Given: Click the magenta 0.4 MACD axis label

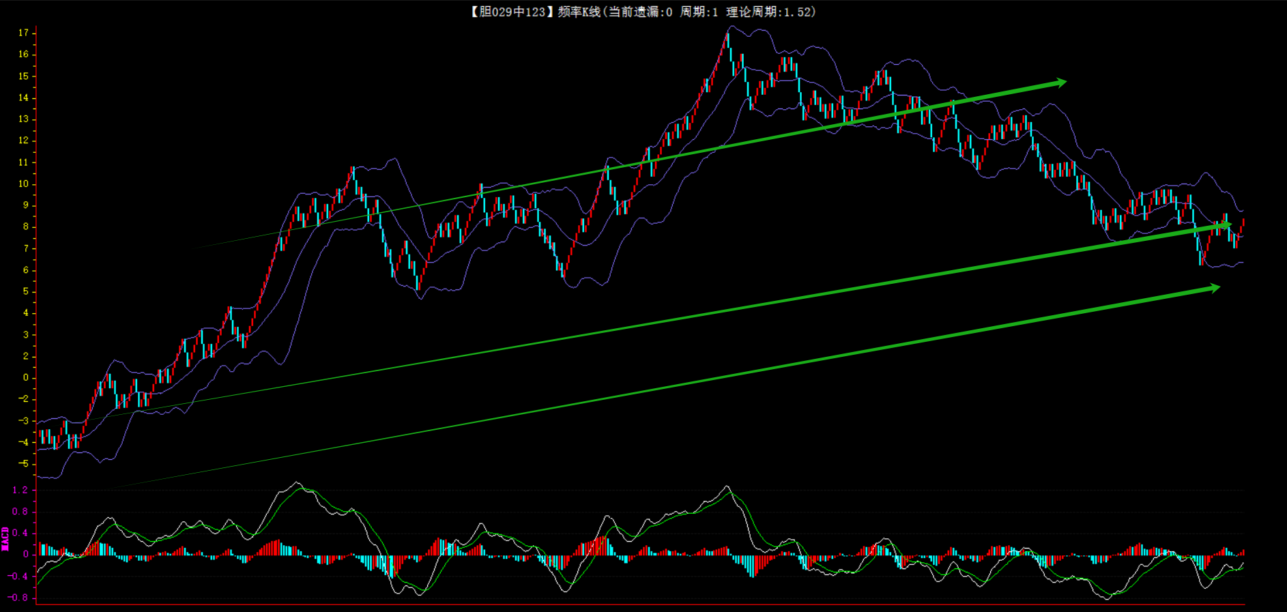Looking at the screenshot, I should tap(20, 533).
